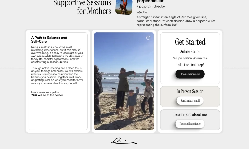Click the Take the first step text
Image resolution: width=249 pixels, height=149 pixels.
pyautogui.click(x=190, y=65)
